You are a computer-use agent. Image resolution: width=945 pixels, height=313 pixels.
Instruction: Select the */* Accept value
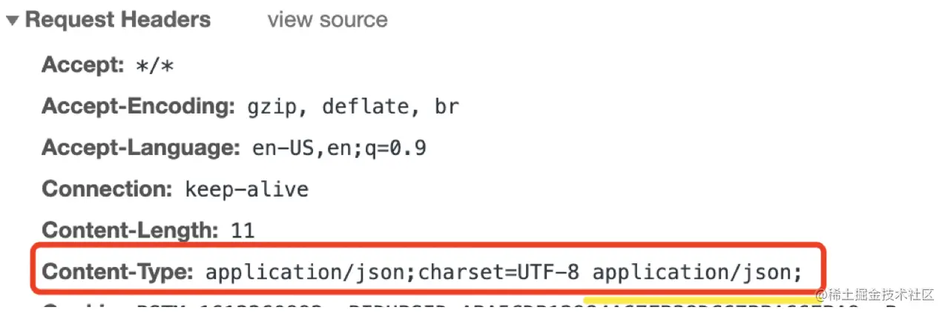[155, 66]
